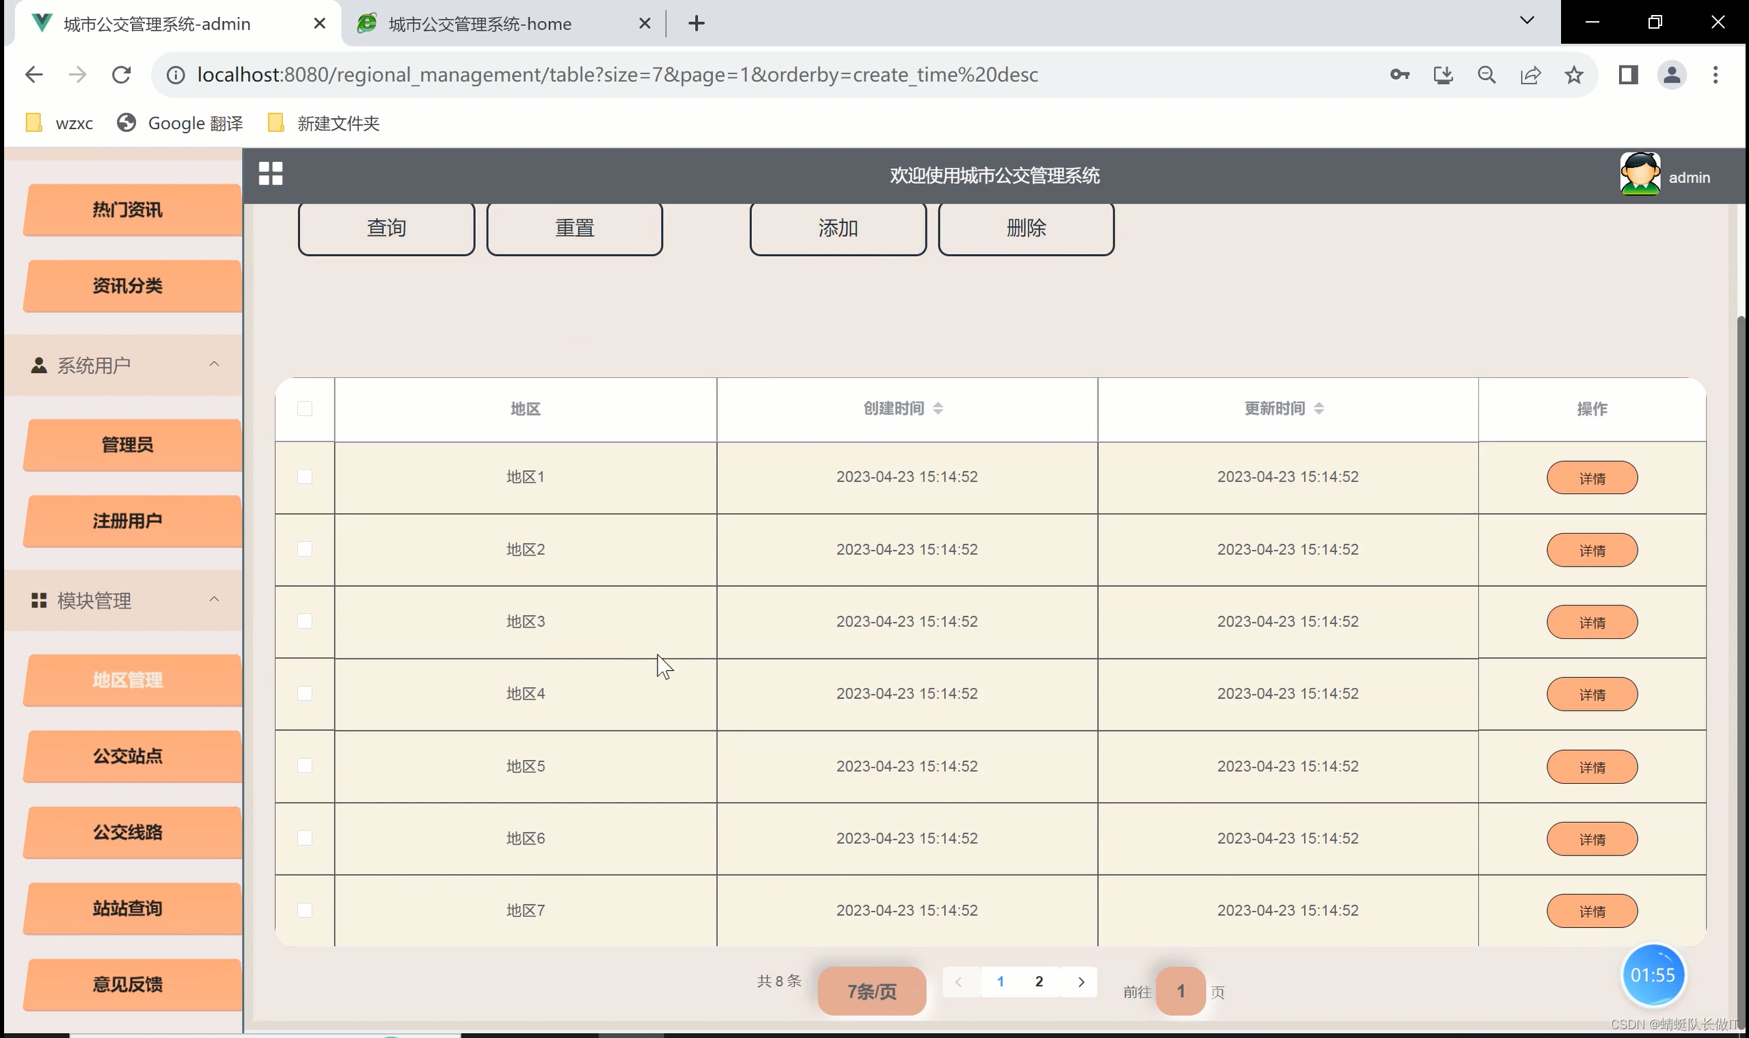Toggle browser side panel icon

point(1628,75)
